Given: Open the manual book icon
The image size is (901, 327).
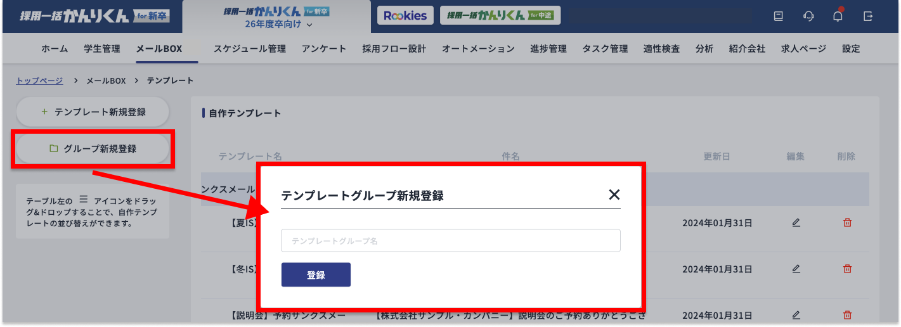Looking at the screenshot, I should coord(779,16).
